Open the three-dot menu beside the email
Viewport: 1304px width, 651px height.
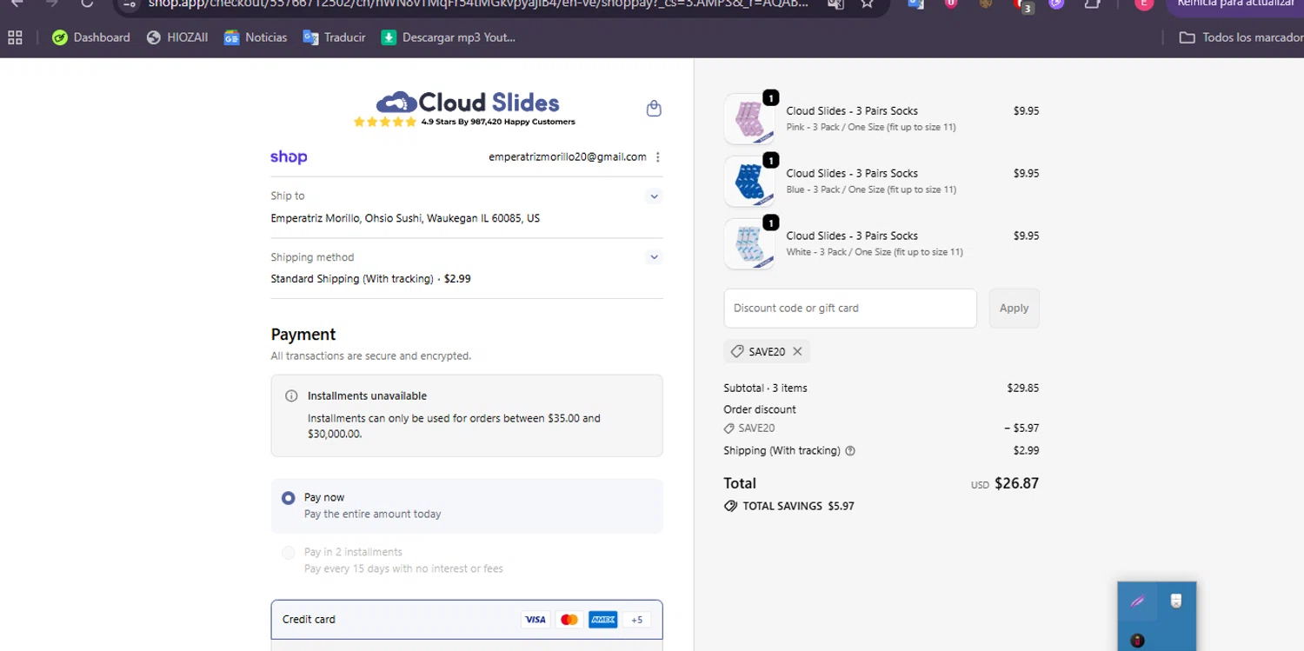(657, 157)
